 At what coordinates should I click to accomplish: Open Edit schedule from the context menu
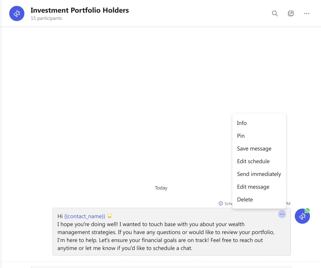coord(253,161)
